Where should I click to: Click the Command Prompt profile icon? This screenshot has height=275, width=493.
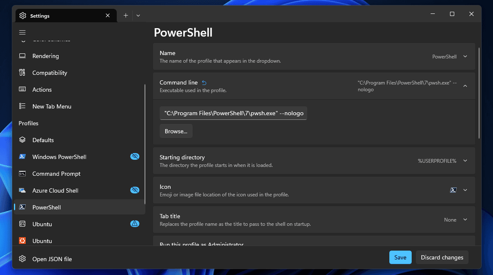click(x=22, y=173)
